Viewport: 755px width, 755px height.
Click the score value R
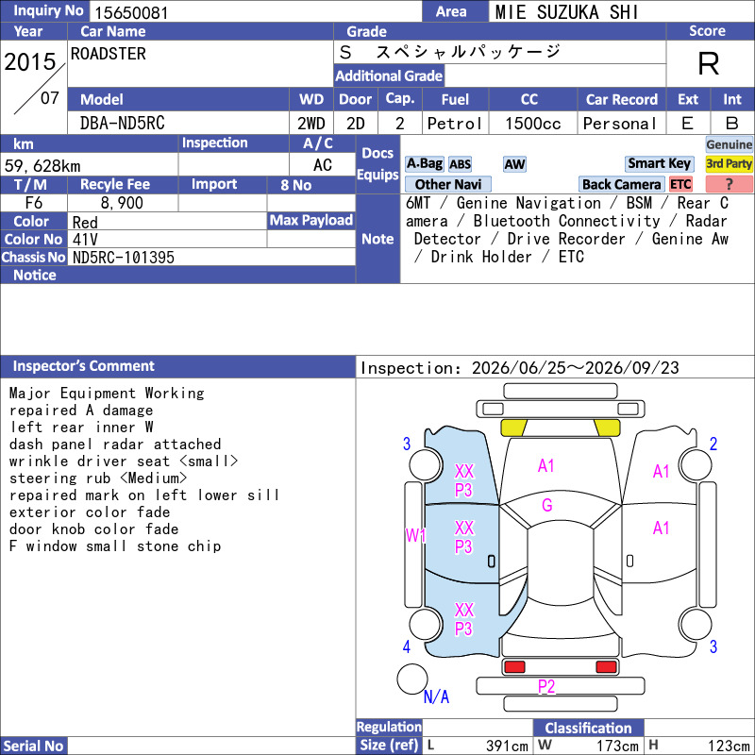click(x=709, y=63)
